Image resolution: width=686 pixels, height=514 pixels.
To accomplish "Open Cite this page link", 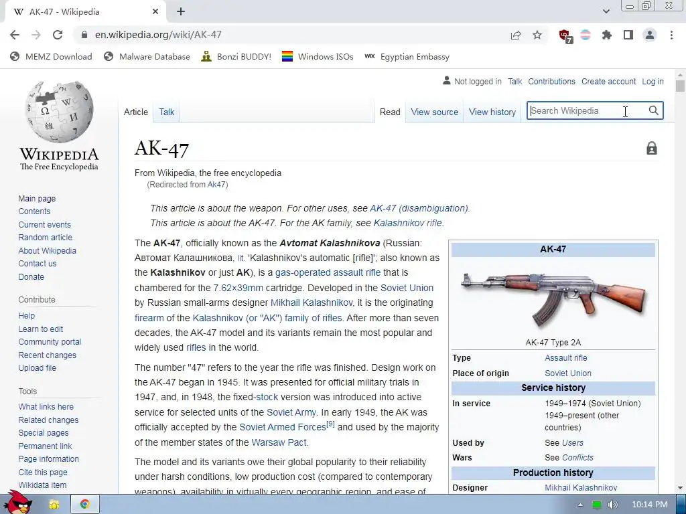I will (43, 472).
